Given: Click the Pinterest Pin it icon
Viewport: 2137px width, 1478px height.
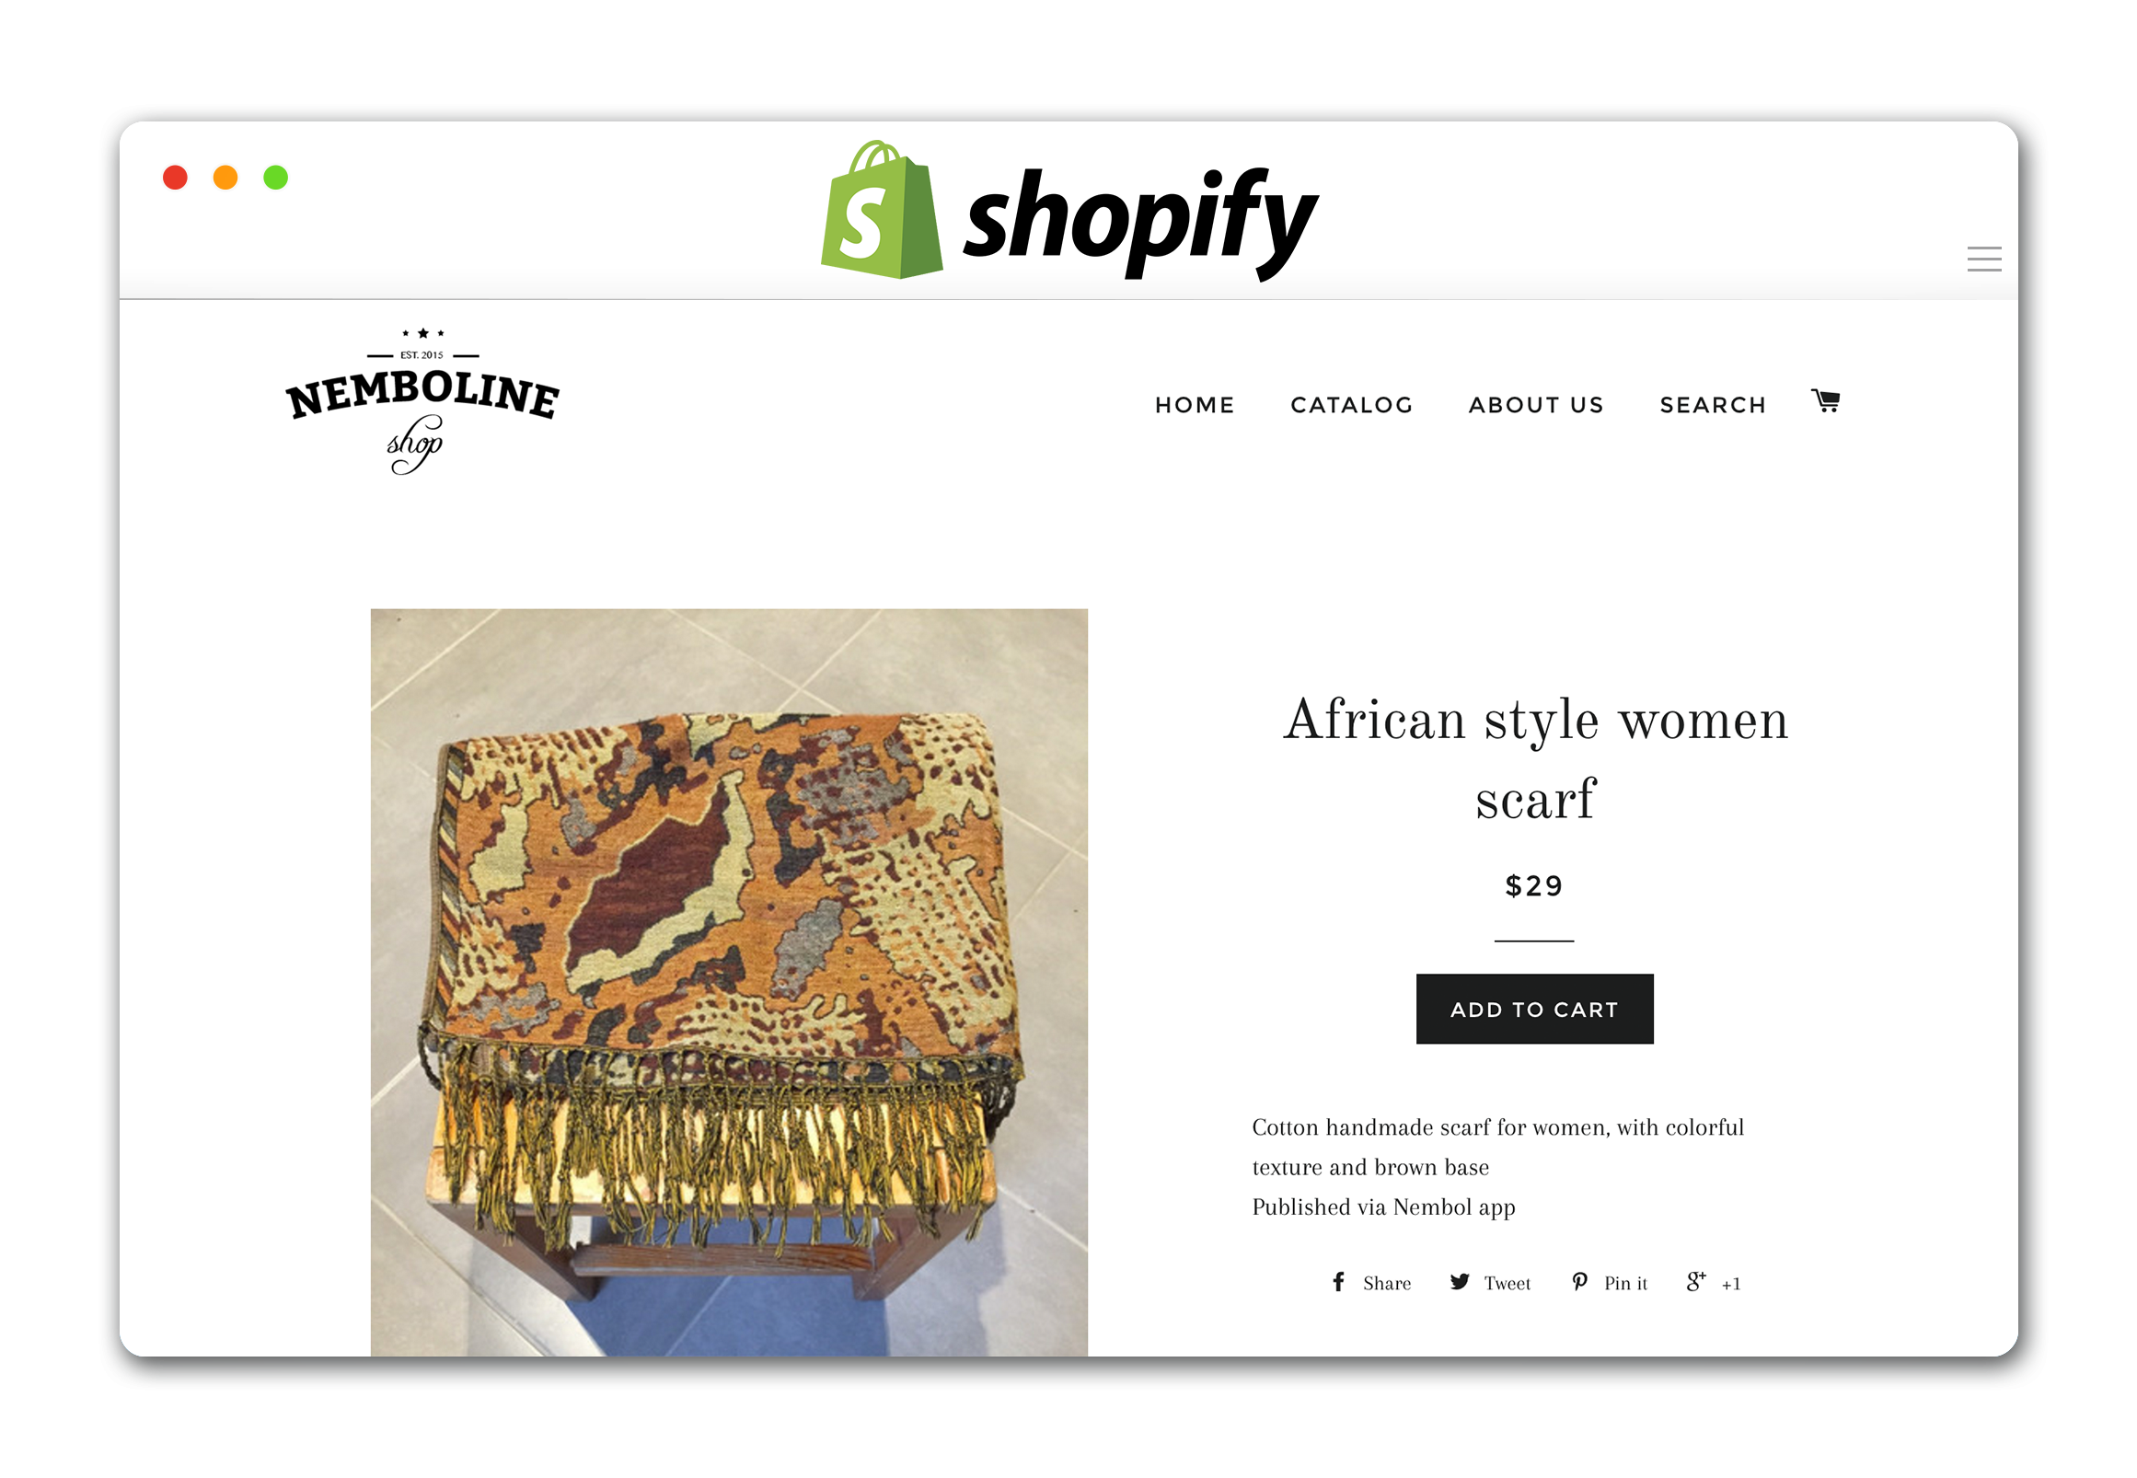Looking at the screenshot, I should click(x=1579, y=1282).
